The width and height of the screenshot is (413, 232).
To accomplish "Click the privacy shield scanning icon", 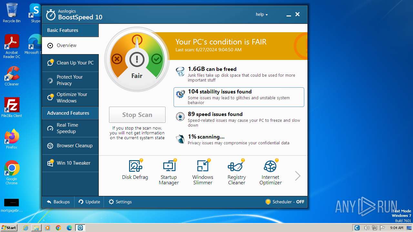I will pos(180,139).
